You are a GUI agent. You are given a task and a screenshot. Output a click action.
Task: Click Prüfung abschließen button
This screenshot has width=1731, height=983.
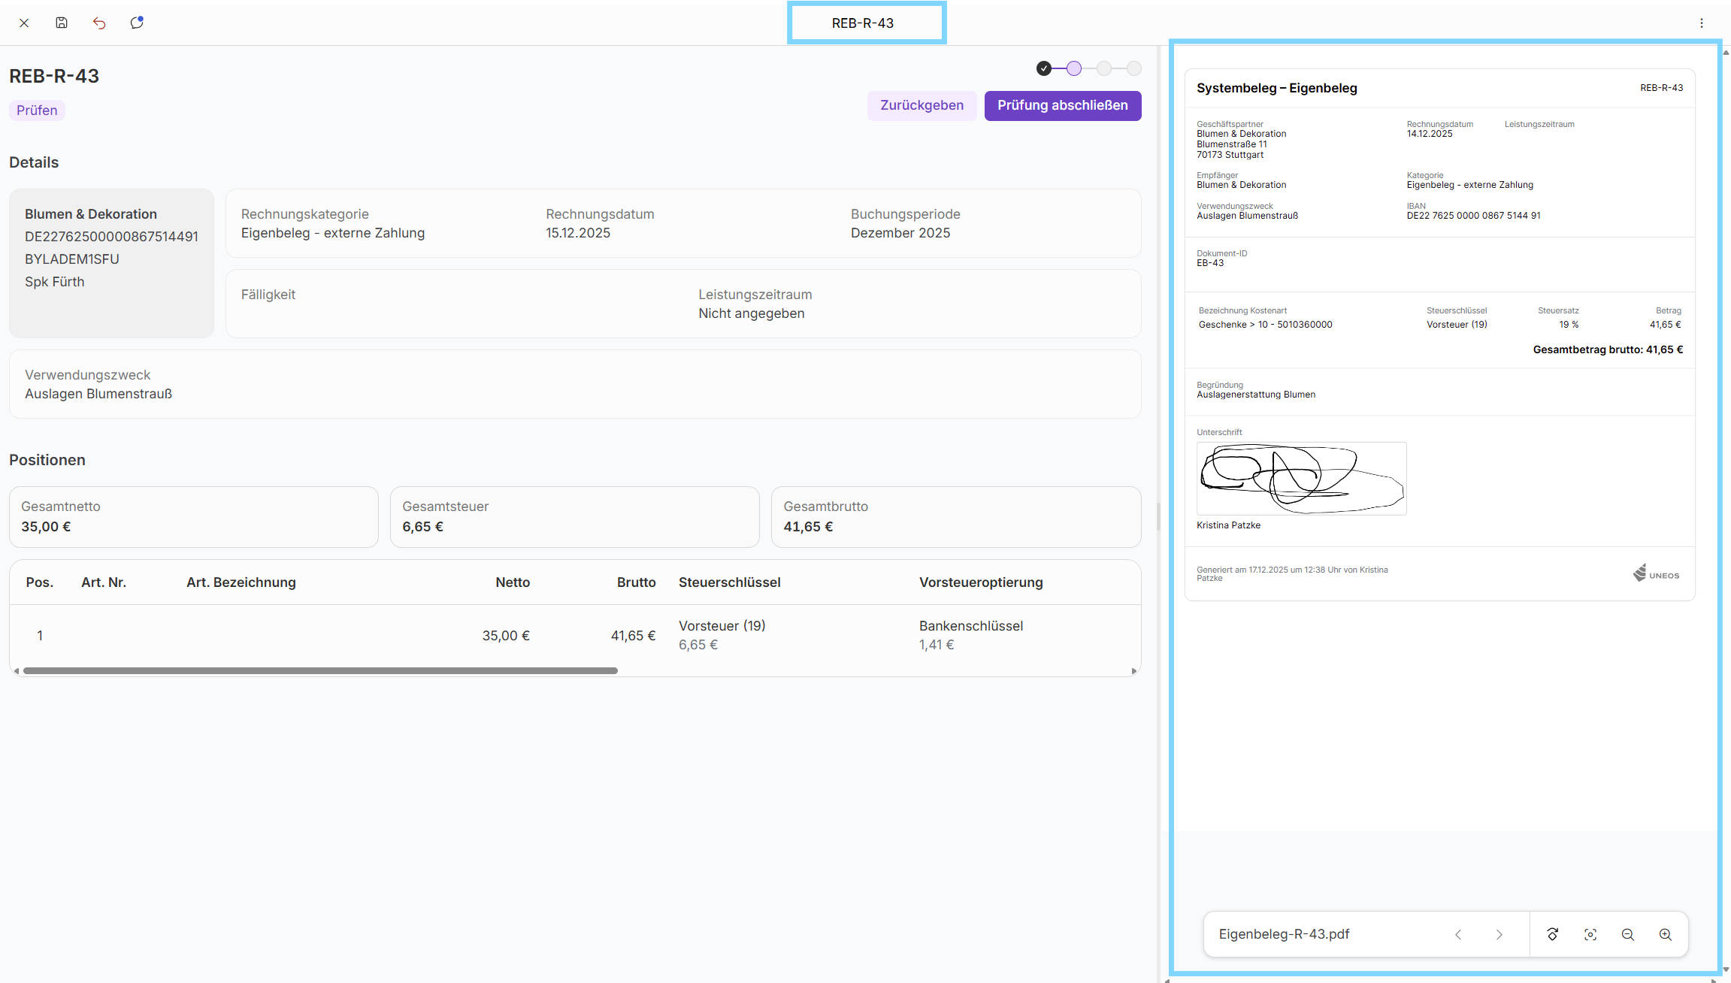point(1062,105)
